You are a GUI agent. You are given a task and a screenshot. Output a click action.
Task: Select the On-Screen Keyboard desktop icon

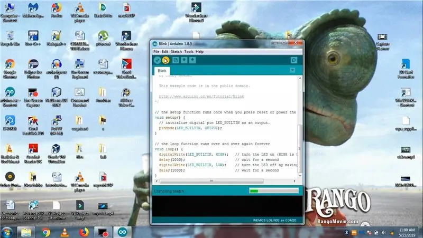pos(80,69)
